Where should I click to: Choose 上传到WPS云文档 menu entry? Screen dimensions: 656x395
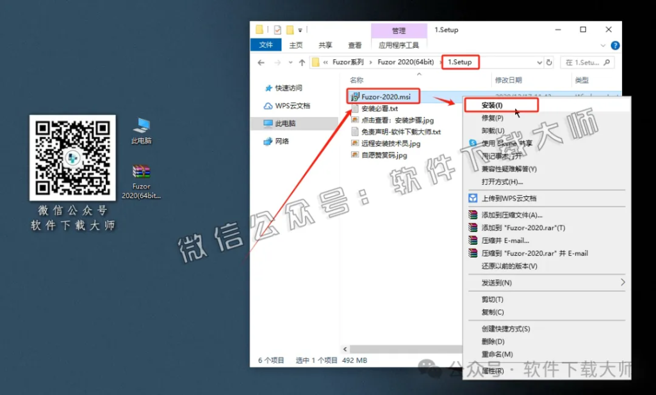(509, 198)
